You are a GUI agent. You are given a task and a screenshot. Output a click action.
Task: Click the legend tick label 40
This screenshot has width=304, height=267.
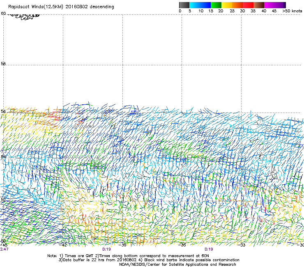264,11
